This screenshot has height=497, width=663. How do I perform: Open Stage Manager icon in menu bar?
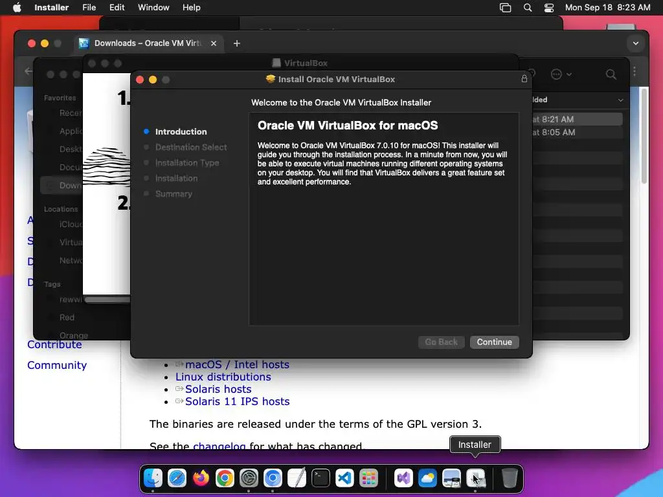click(505, 8)
